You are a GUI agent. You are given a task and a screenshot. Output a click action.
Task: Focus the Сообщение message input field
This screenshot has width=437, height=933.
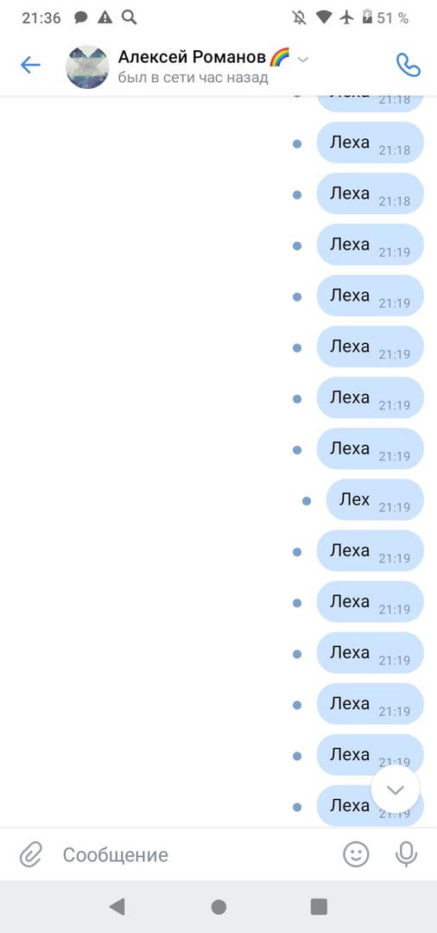point(196,855)
